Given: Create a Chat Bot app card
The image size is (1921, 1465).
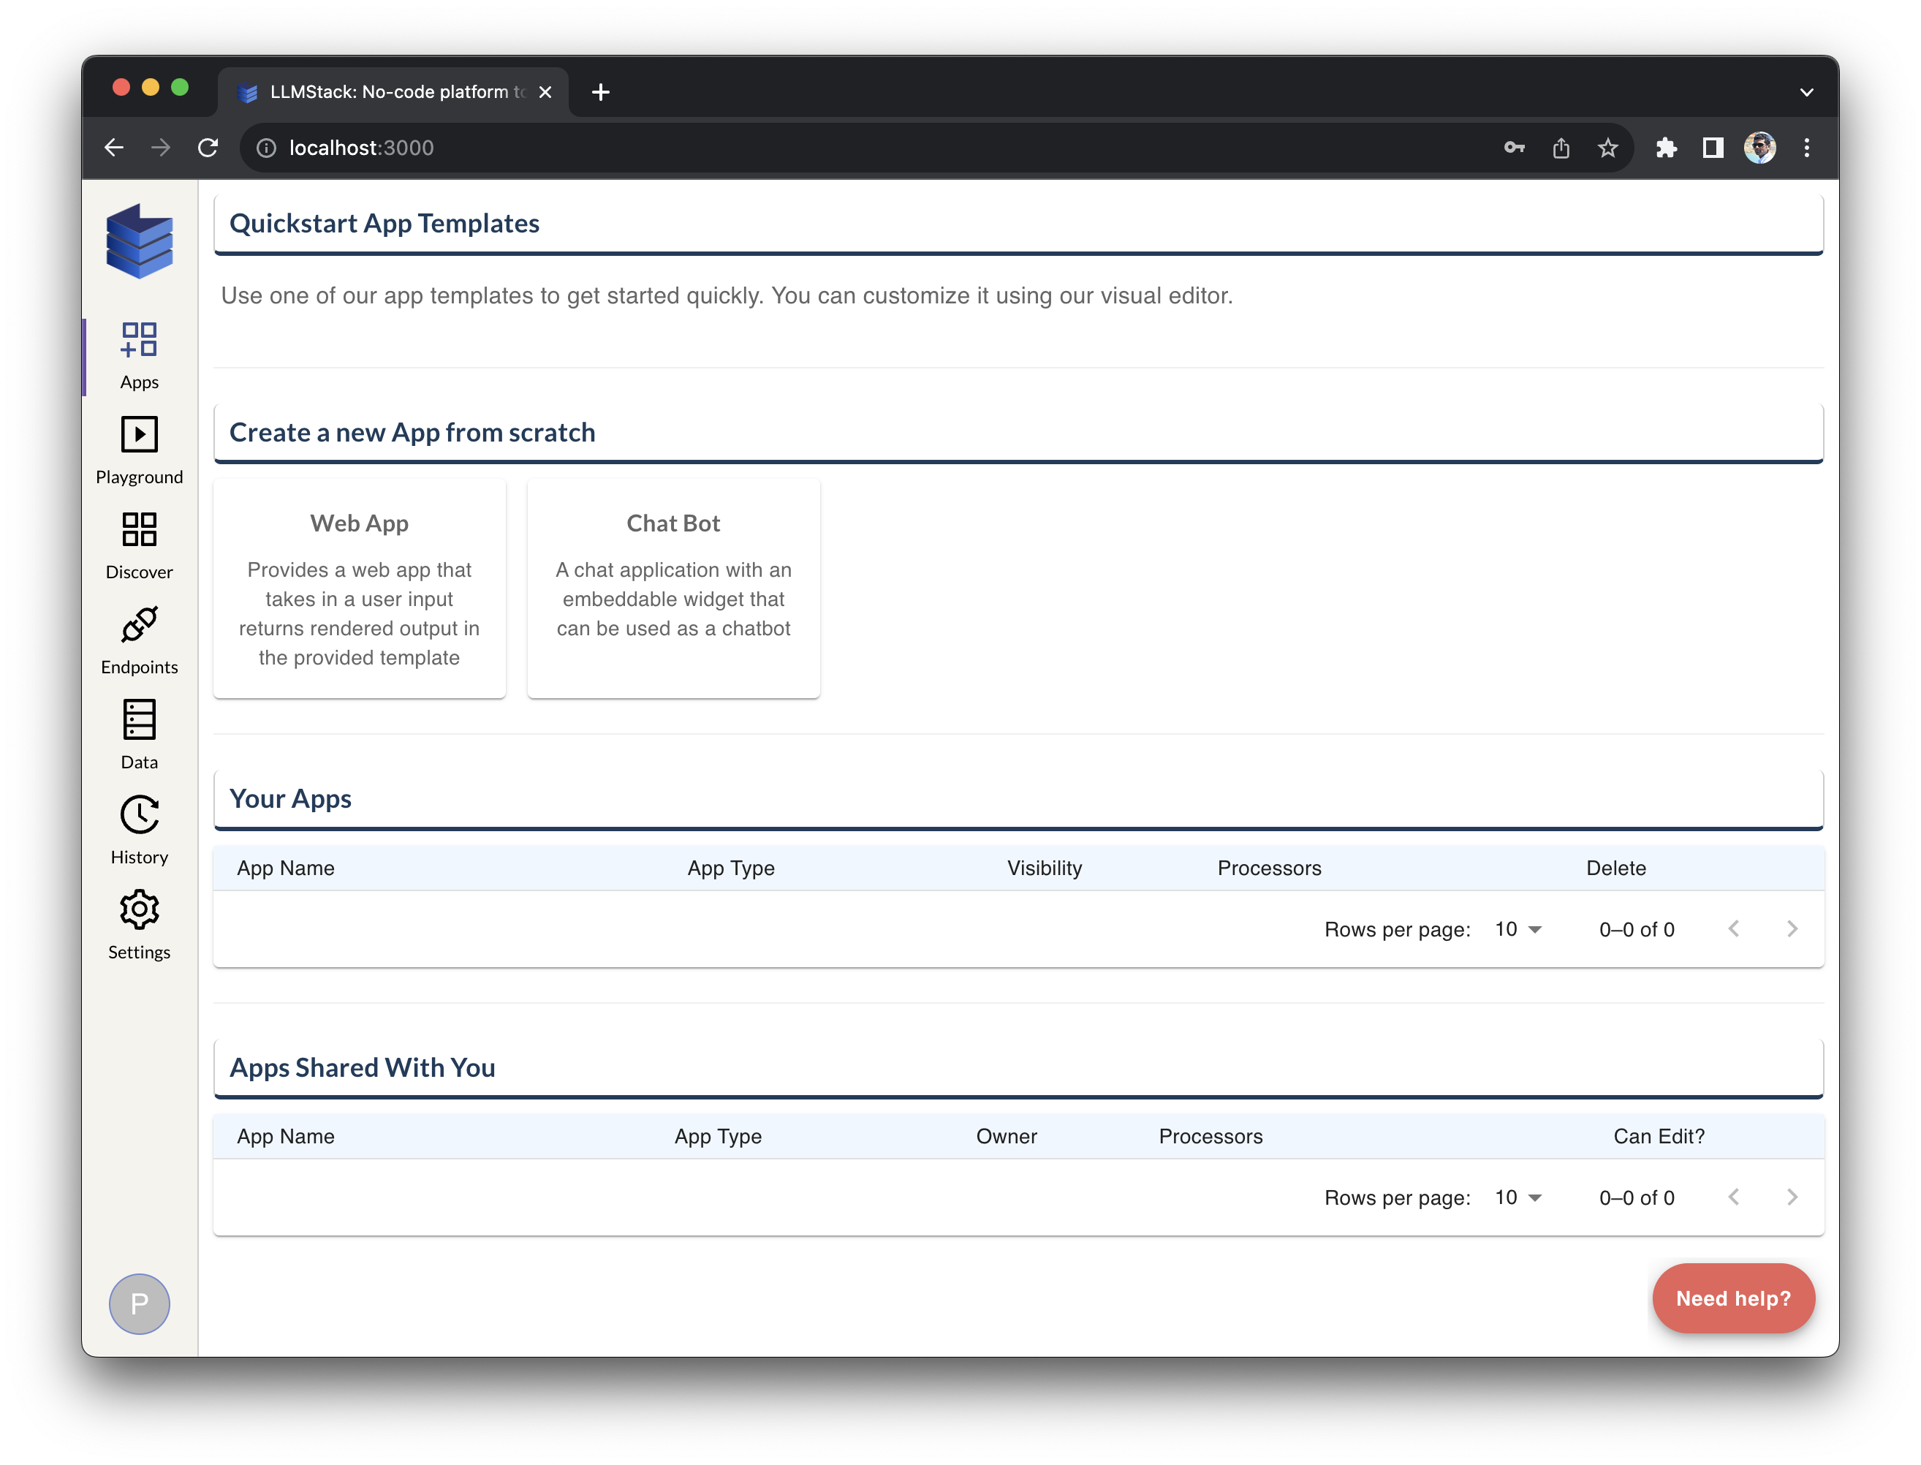Looking at the screenshot, I should tap(673, 588).
